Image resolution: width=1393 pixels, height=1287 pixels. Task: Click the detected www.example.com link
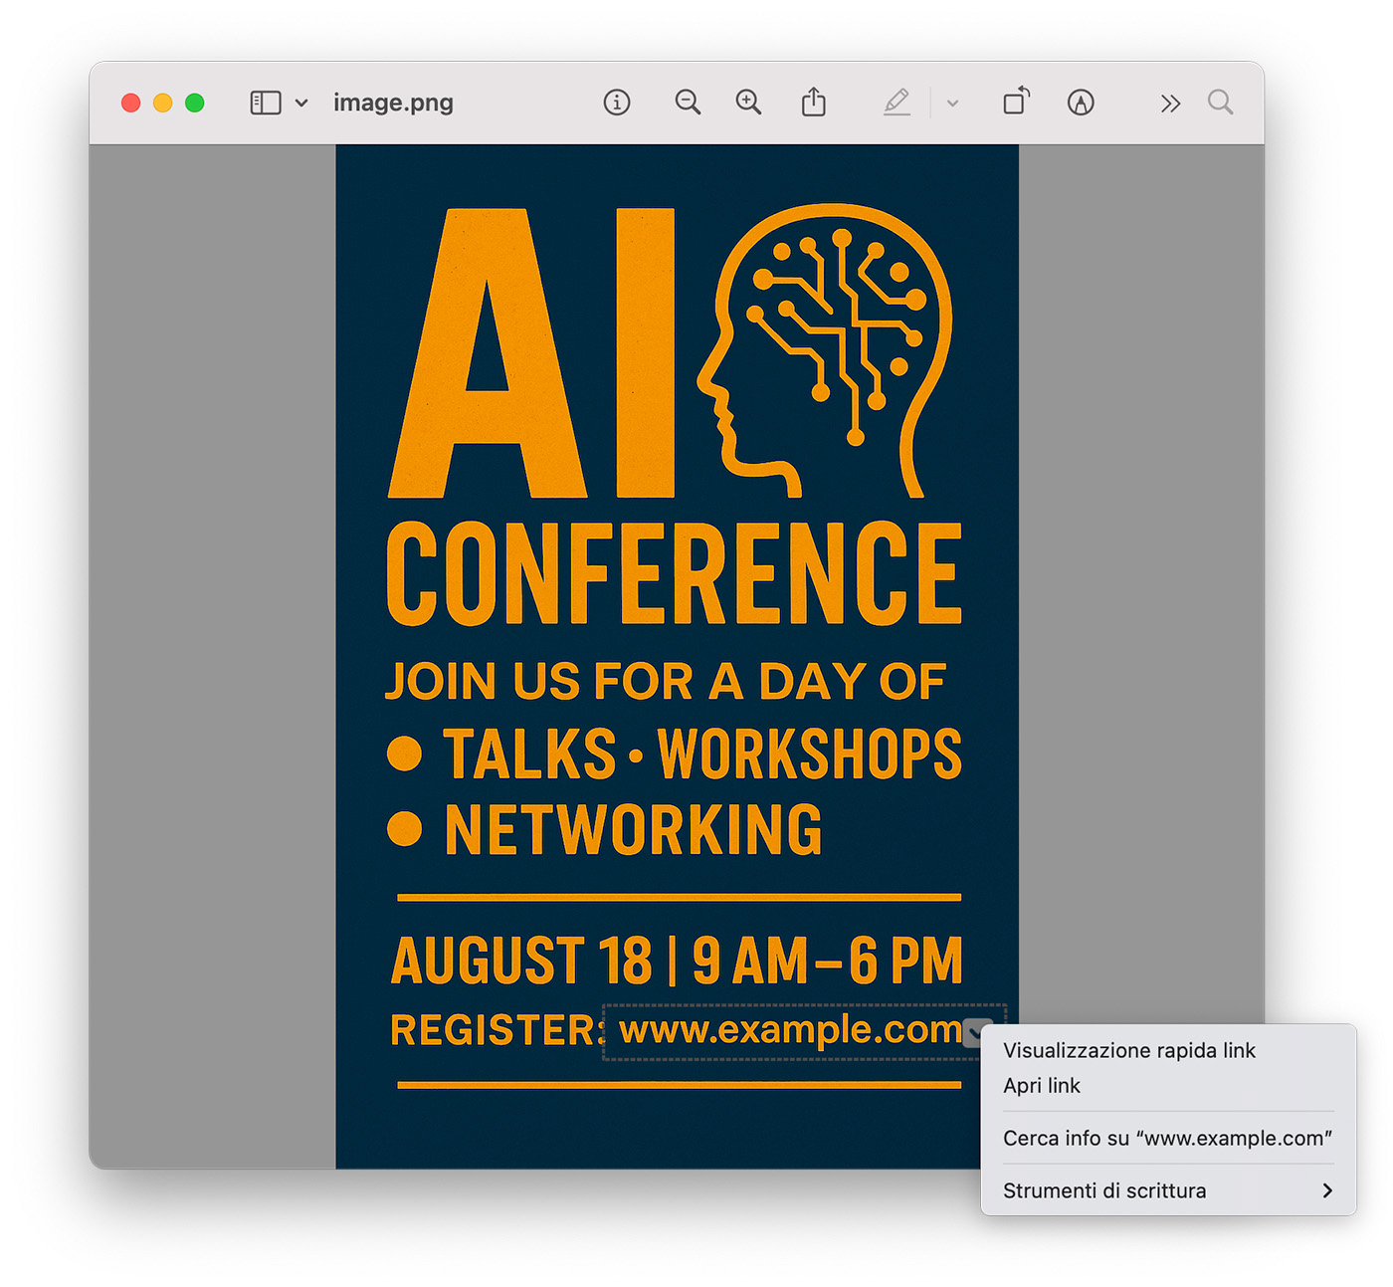coord(789,1030)
